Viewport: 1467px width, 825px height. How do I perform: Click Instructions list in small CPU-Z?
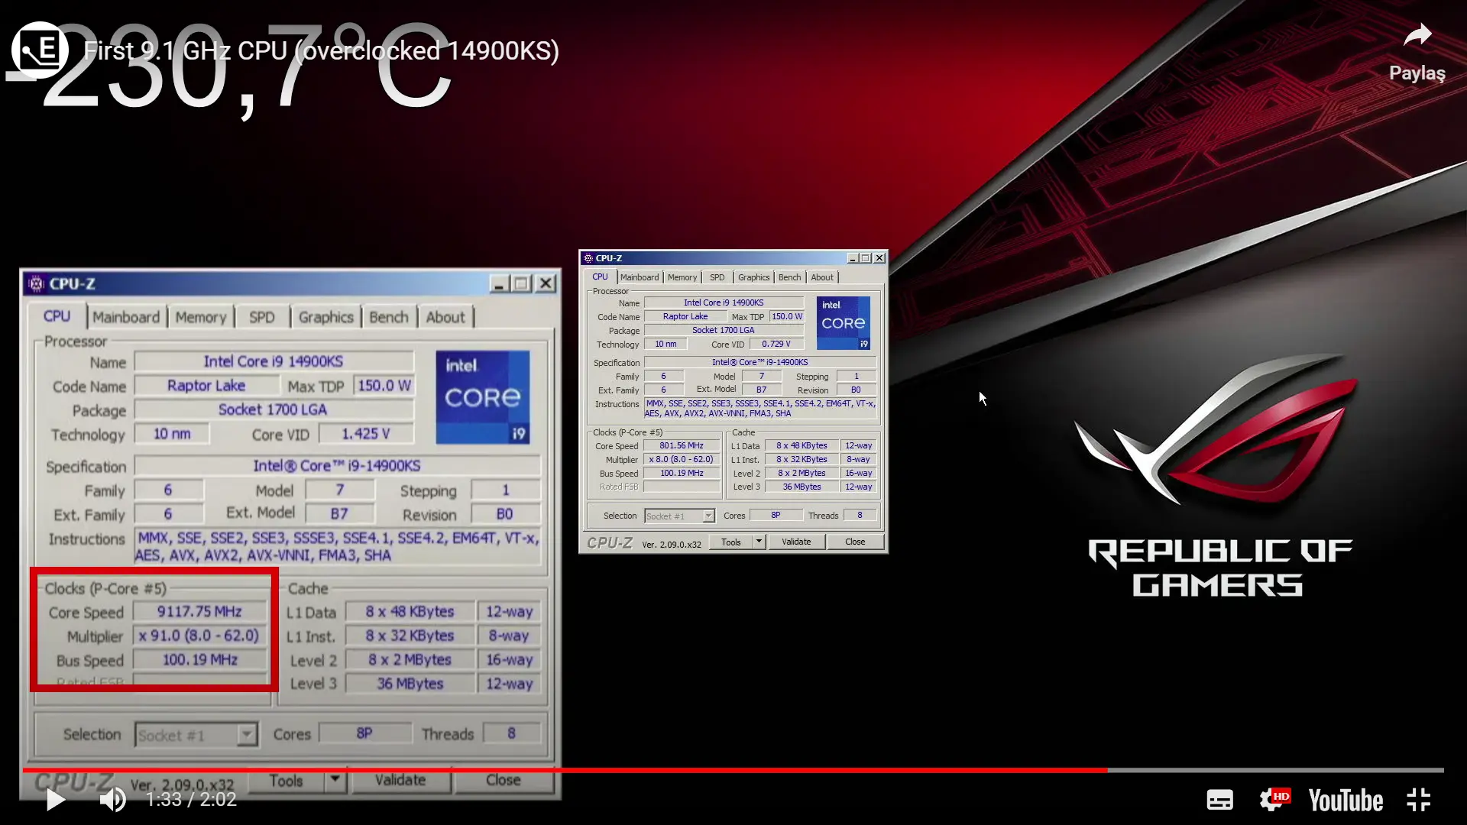(x=760, y=408)
